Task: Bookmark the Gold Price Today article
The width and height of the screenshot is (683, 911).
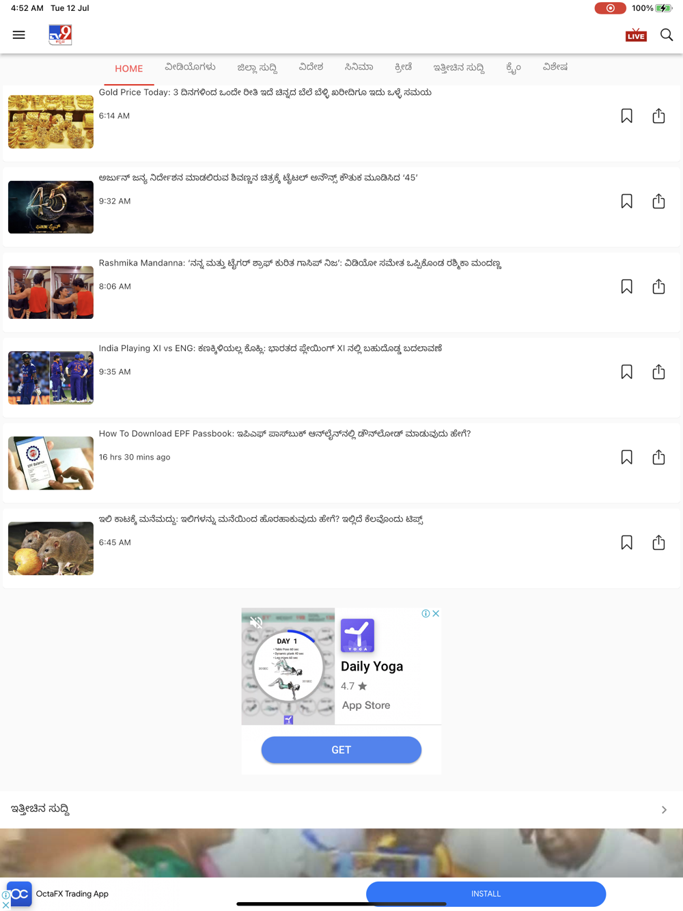Action: pos(626,116)
